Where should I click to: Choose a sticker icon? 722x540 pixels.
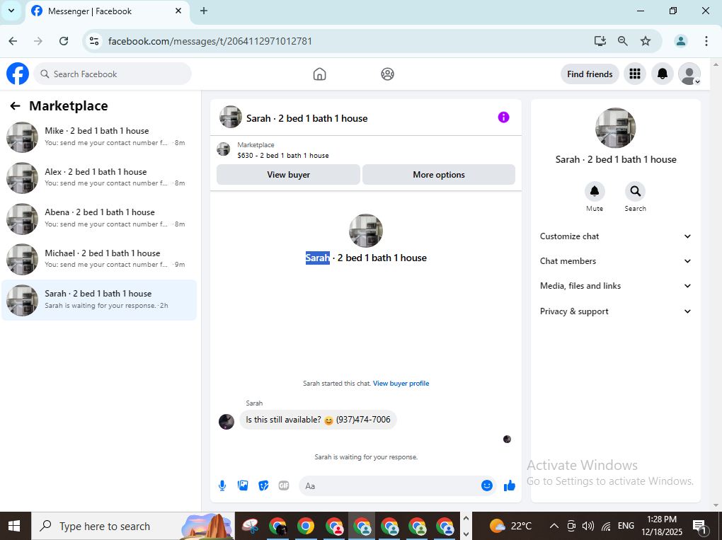coord(263,486)
